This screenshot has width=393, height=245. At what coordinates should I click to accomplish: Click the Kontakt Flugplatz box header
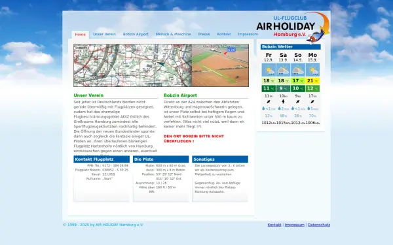point(102,159)
